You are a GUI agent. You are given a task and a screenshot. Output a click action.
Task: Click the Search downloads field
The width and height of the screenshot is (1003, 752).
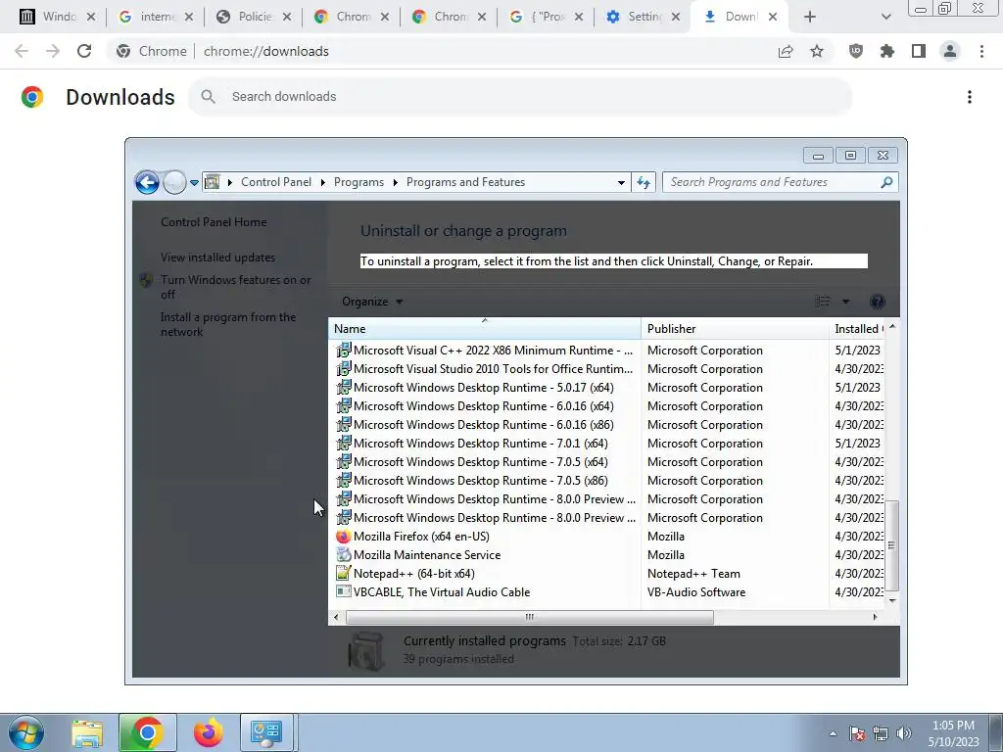519,97
